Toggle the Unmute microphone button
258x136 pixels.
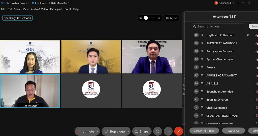coord(86,131)
